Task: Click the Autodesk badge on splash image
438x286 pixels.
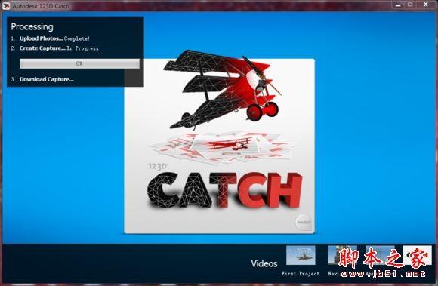Action: pyautogui.click(x=303, y=222)
